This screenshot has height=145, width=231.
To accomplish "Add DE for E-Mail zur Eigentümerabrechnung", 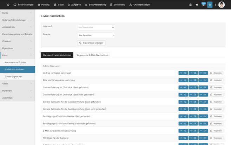I will [193, 131].
